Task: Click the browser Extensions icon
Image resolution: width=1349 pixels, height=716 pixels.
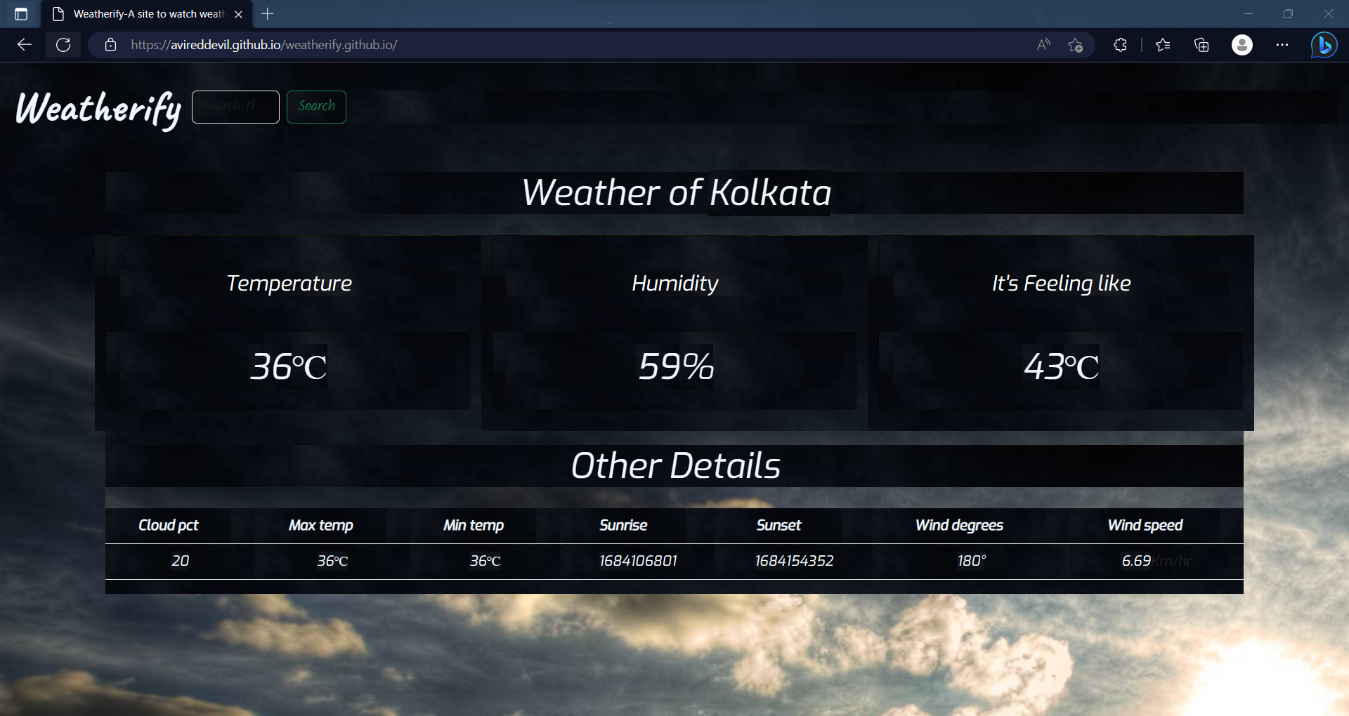Action: pyautogui.click(x=1120, y=45)
